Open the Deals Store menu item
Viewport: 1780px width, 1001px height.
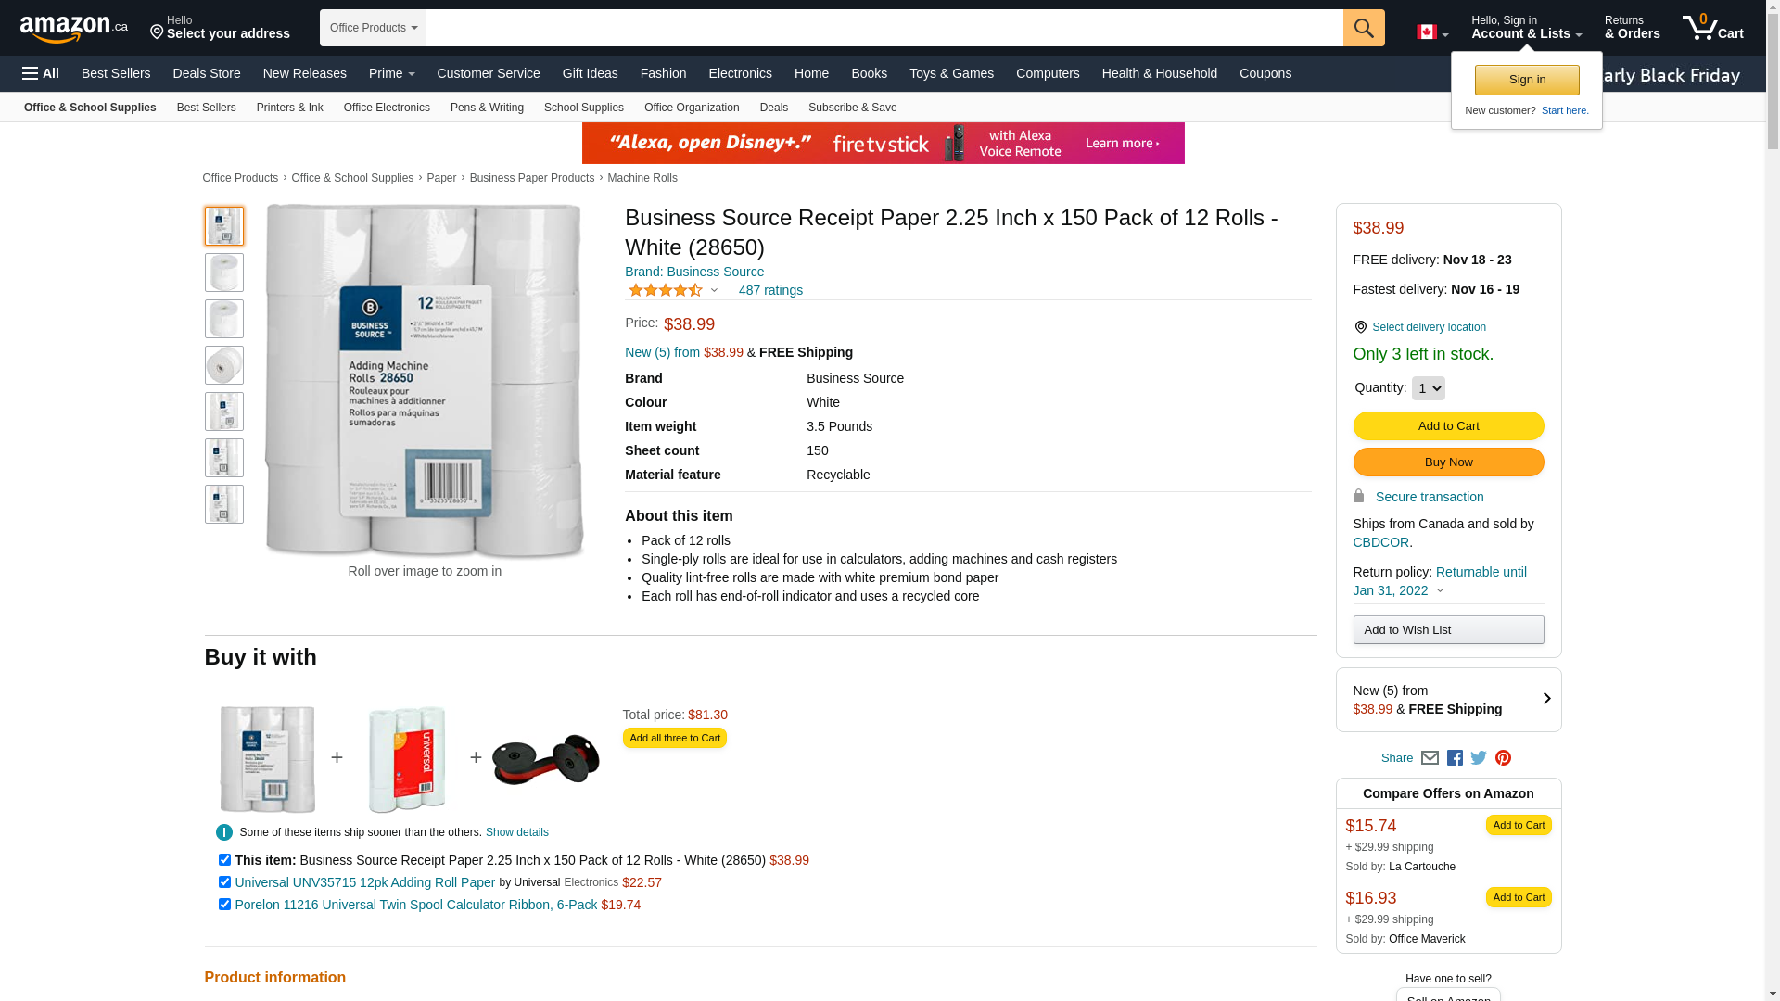207,73
